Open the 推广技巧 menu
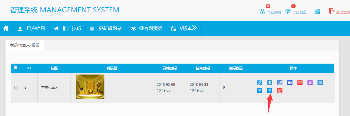 68,28
